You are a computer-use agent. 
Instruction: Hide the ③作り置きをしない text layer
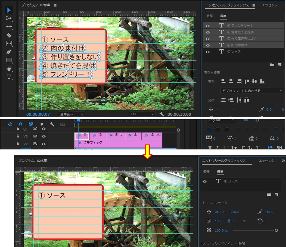pos(208,39)
